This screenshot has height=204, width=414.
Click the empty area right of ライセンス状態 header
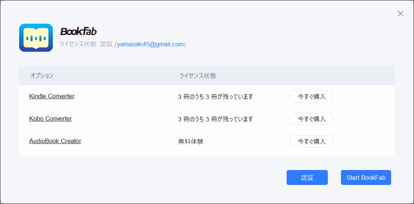pyautogui.click(x=306, y=75)
